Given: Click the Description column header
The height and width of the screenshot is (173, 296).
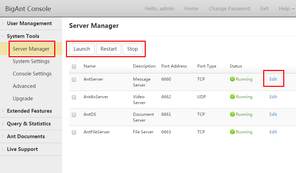Looking at the screenshot, I should point(144,66).
